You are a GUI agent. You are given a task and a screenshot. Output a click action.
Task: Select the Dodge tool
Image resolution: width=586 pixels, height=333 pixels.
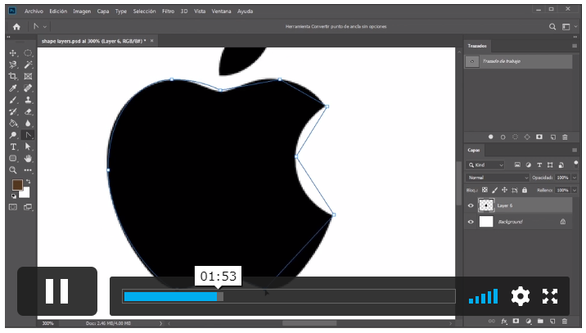[13, 135]
